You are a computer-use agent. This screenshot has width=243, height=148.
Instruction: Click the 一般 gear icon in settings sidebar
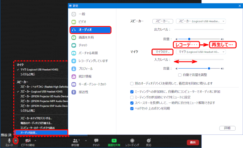(x=74, y=14)
